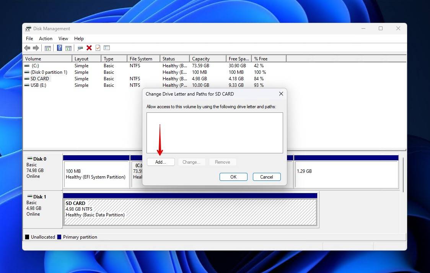Select the USB (E:) volume row
This screenshot has height=273, width=430.
(155, 85)
